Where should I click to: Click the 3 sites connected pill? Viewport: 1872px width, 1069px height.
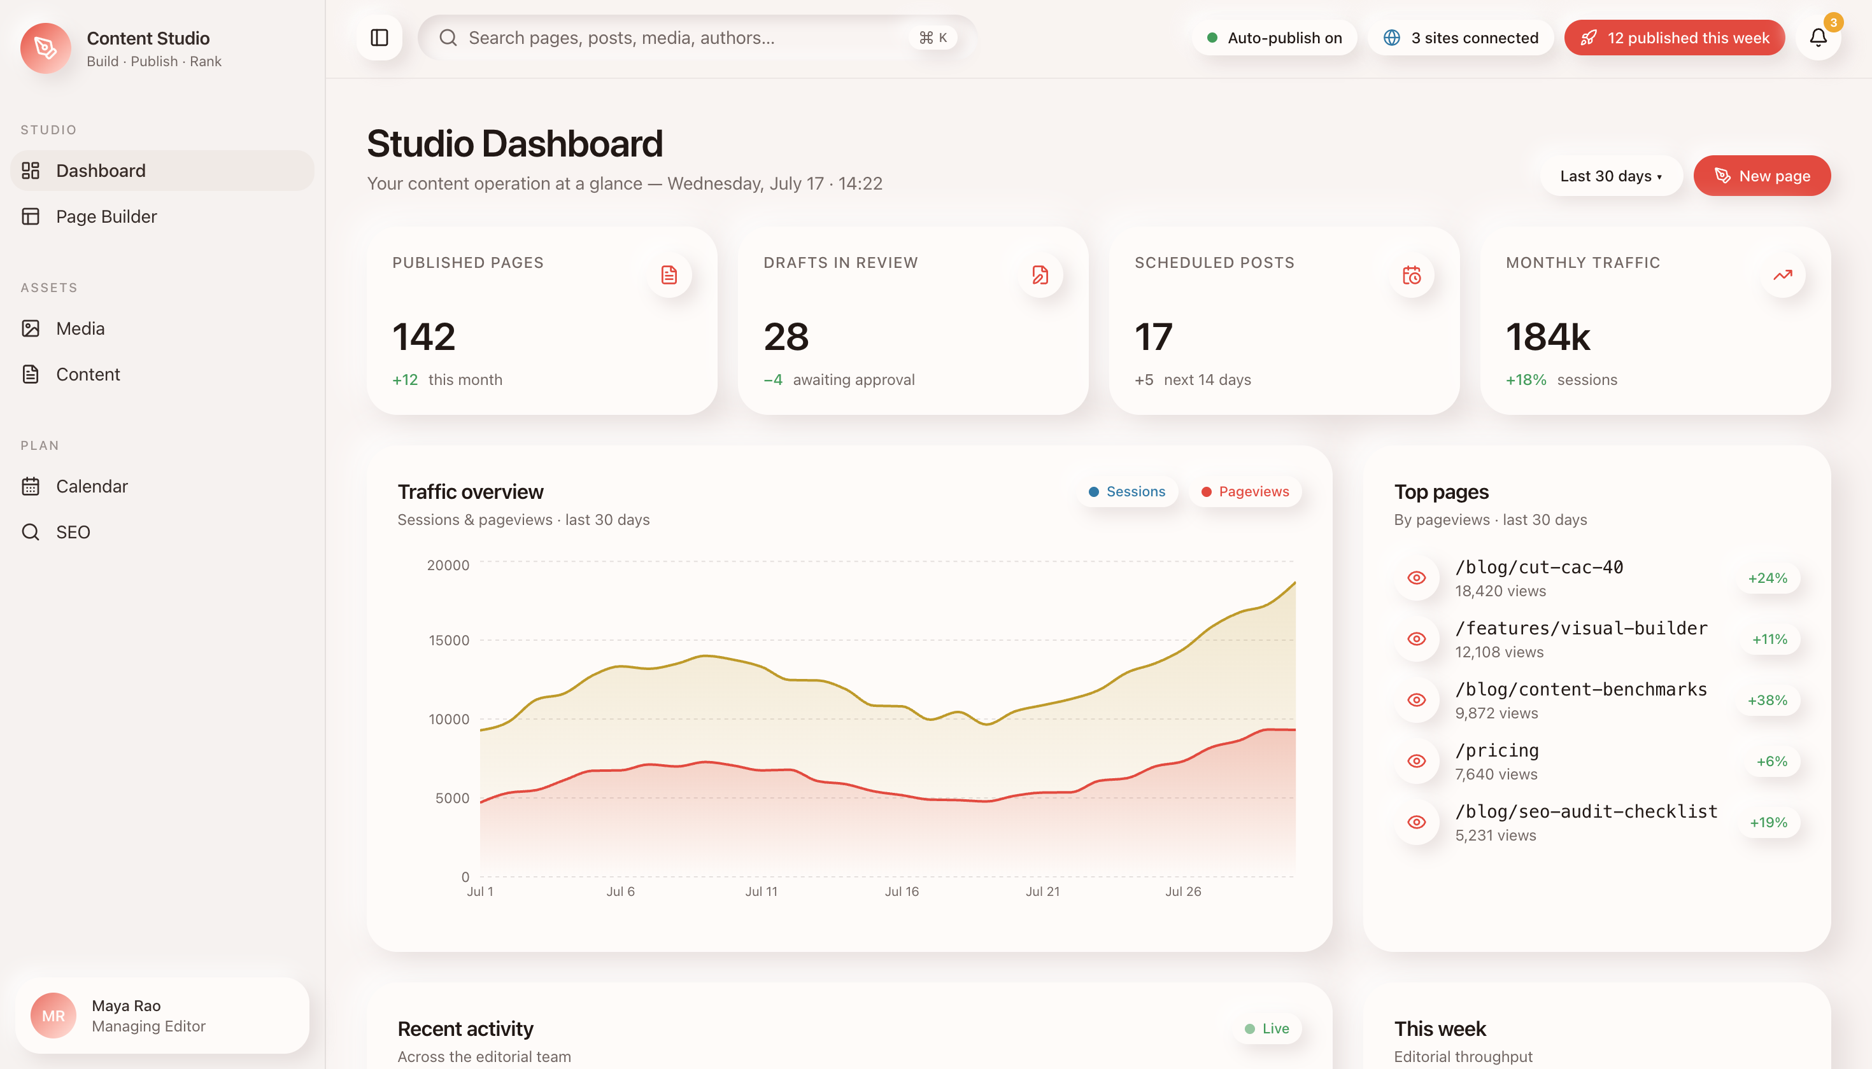1461,38
